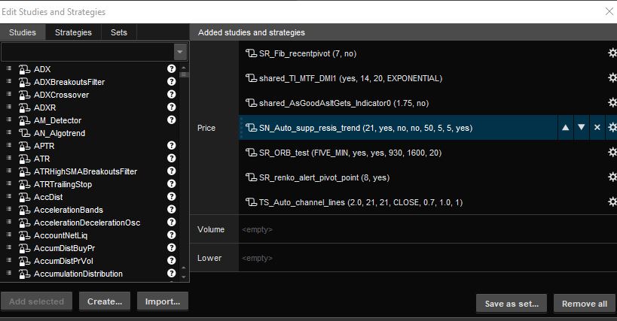
Task: Click help icon next to ATRTrailingStop
Action: pyautogui.click(x=171, y=184)
